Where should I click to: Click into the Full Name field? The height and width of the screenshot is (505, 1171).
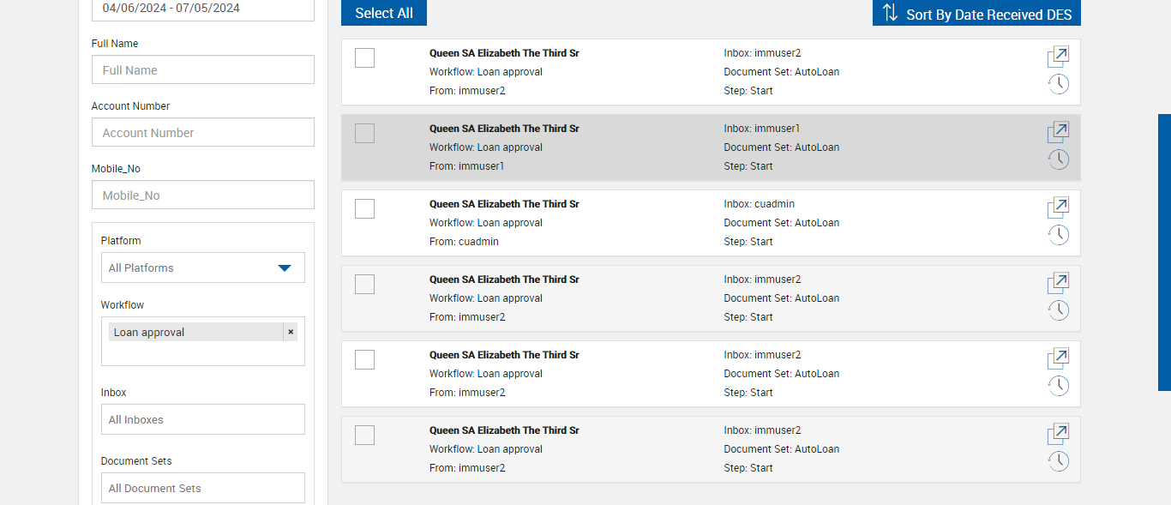(x=202, y=70)
